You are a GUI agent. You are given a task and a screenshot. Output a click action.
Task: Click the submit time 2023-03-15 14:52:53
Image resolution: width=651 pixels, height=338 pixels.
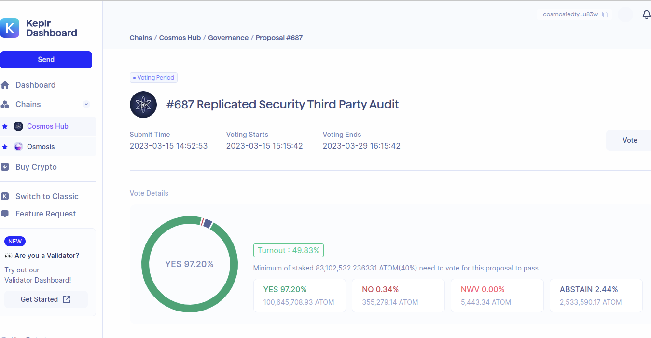pyautogui.click(x=169, y=146)
